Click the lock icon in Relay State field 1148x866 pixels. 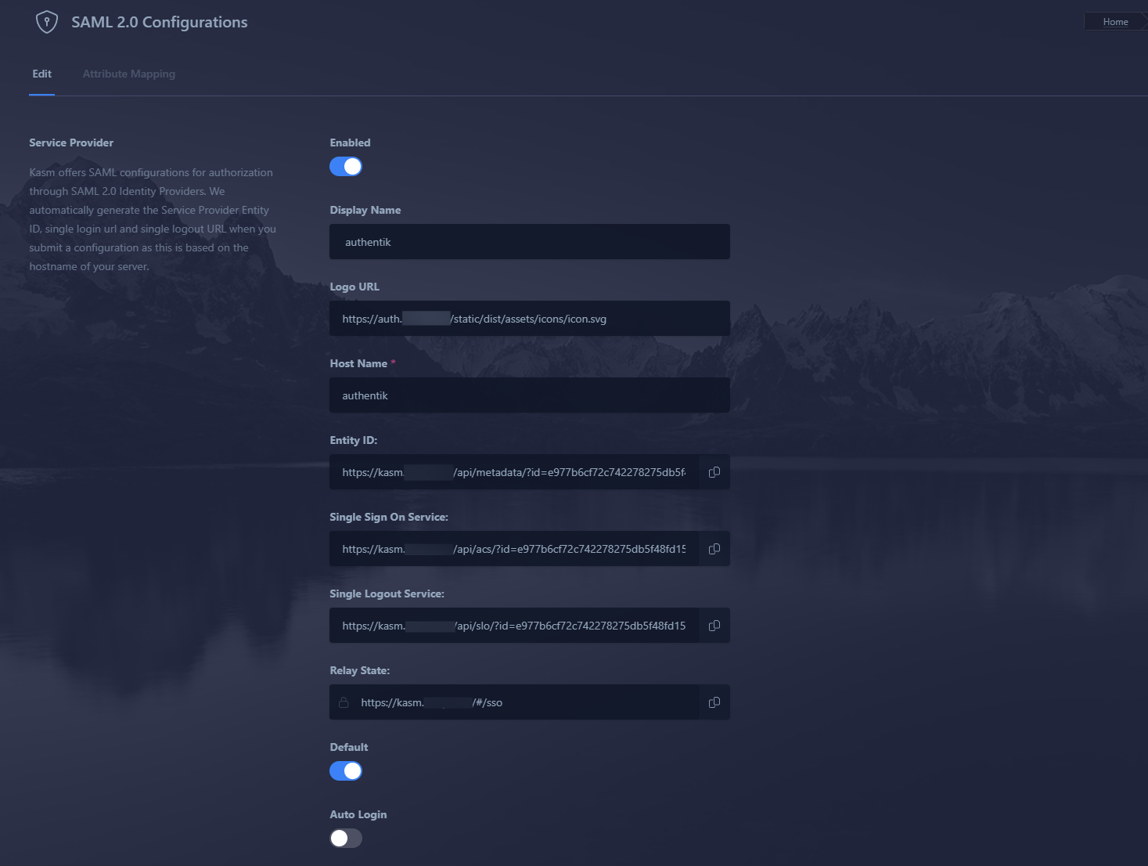[344, 702]
